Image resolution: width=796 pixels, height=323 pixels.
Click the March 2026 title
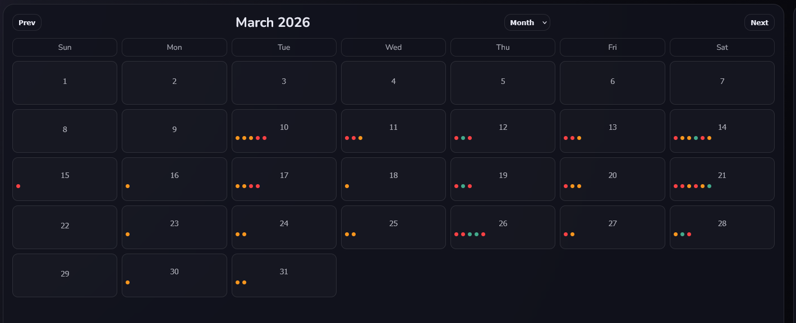(273, 22)
